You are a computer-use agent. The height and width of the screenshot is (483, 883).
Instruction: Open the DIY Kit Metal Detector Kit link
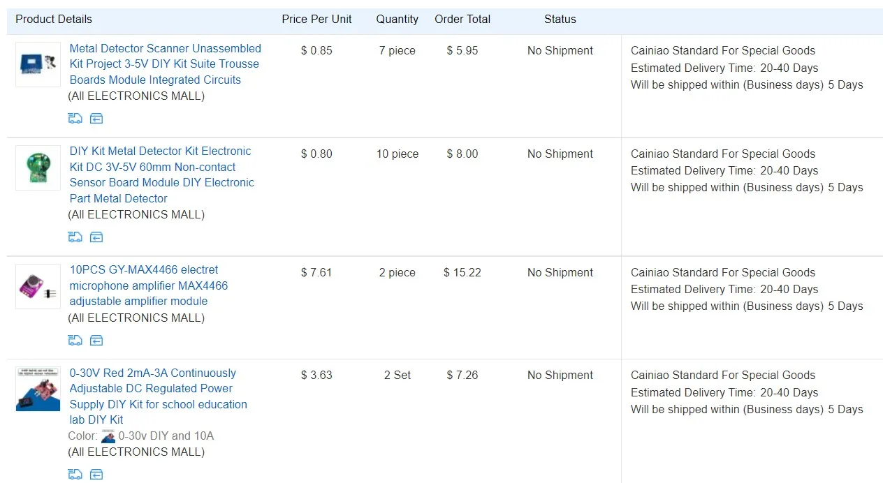161,174
